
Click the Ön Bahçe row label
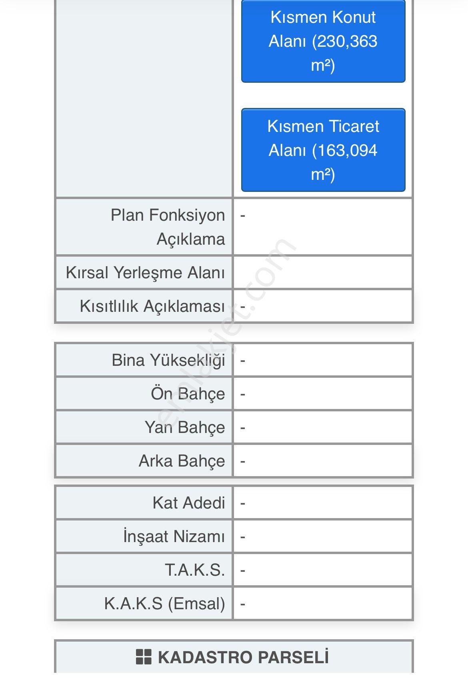tap(192, 393)
